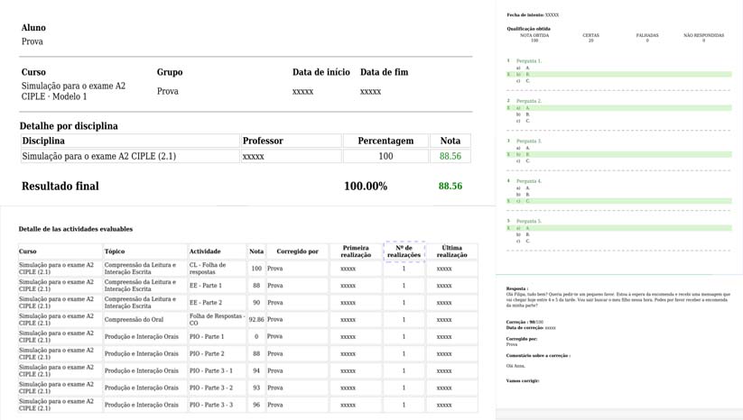Select highlighted answer C of Pergunta 4
Image resolution: width=743 pixels, height=420 pixels.
pos(619,201)
